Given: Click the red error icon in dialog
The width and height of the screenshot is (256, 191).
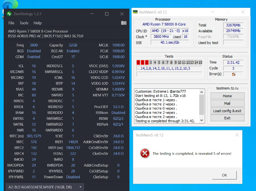Looking at the screenshot, I should coord(145,153).
